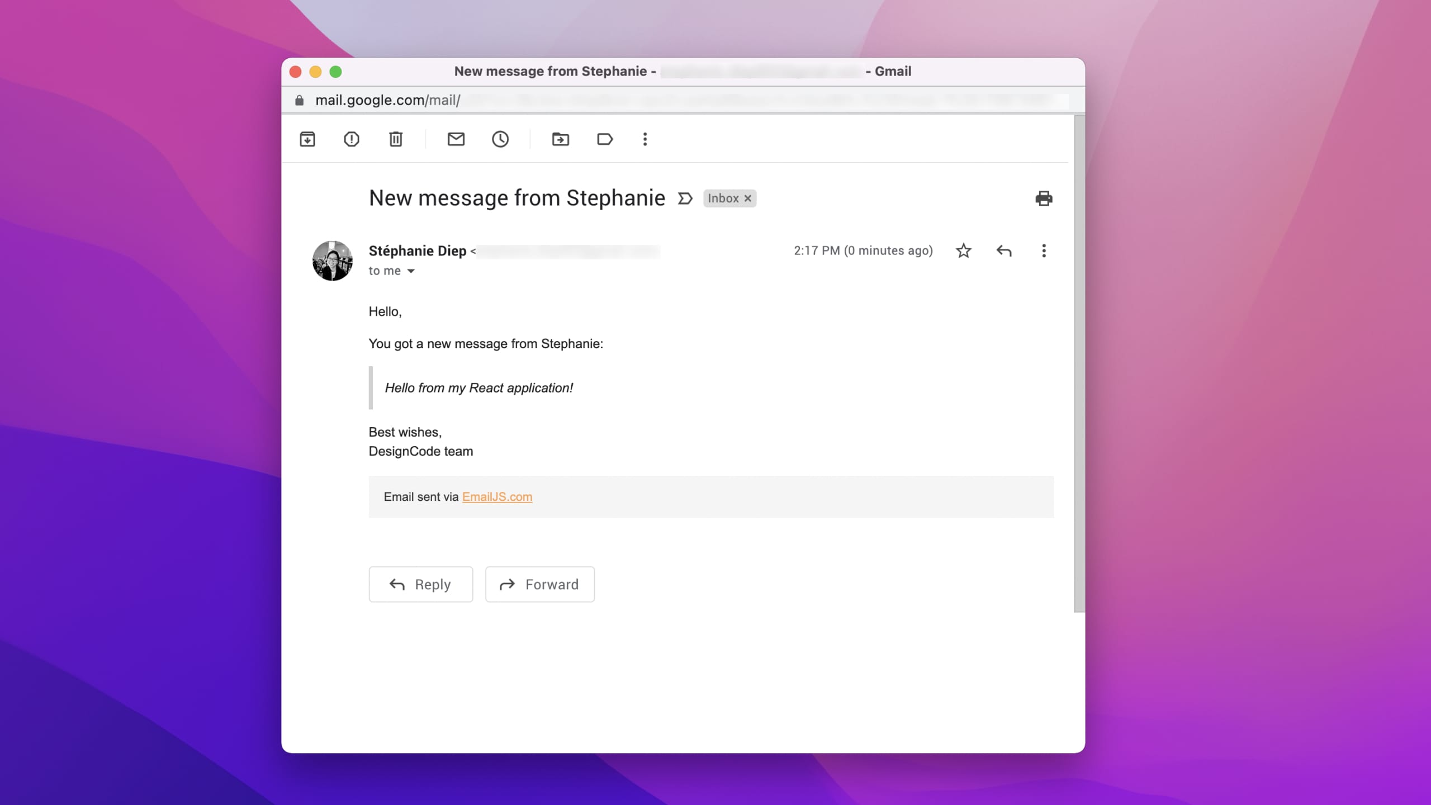The image size is (1431, 805).
Task: Click the Forward button below the email
Action: point(539,584)
